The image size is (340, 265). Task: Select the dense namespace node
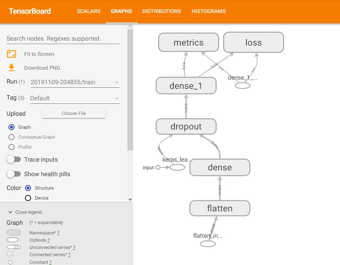point(220,167)
